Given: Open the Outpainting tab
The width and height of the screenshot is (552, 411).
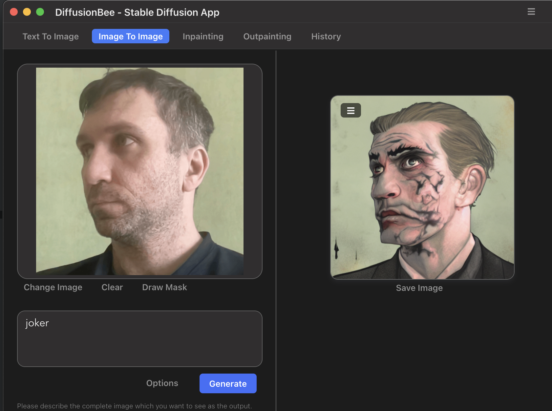Looking at the screenshot, I should point(267,36).
